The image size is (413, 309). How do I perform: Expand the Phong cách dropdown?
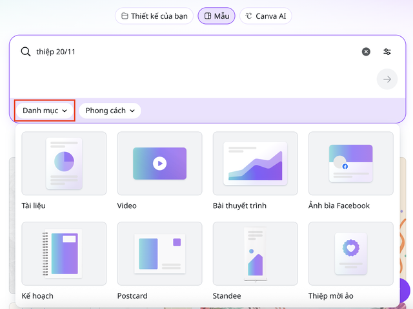tap(110, 111)
